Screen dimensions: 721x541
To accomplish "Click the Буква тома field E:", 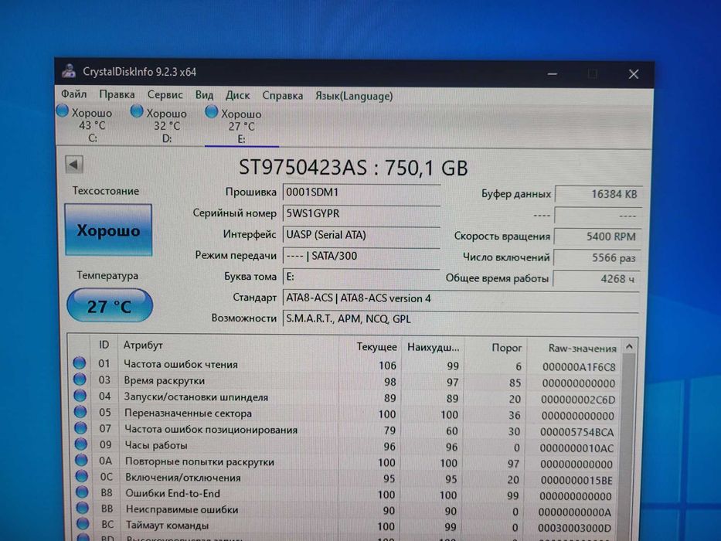I will 362,277.
